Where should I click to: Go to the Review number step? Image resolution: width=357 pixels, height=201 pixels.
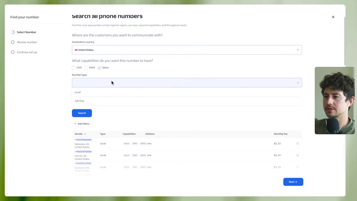[27, 42]
